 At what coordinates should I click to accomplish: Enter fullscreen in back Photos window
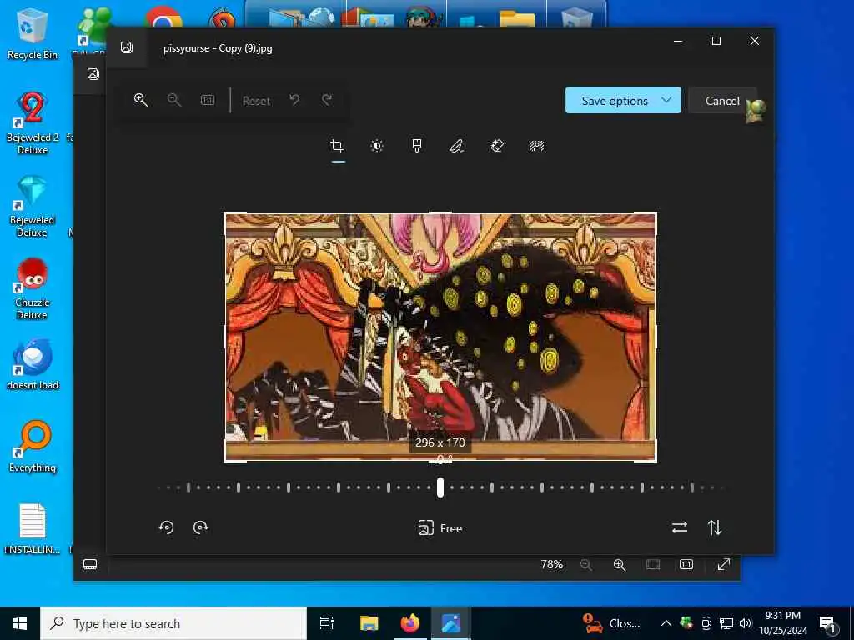click(x=723, y=564)
